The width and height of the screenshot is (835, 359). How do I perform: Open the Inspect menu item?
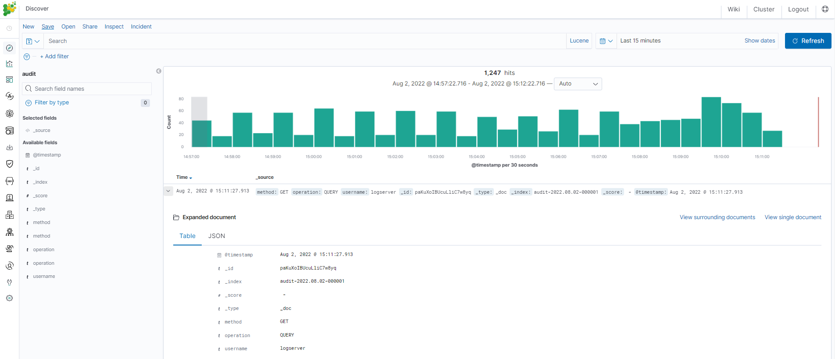(114, 27)
